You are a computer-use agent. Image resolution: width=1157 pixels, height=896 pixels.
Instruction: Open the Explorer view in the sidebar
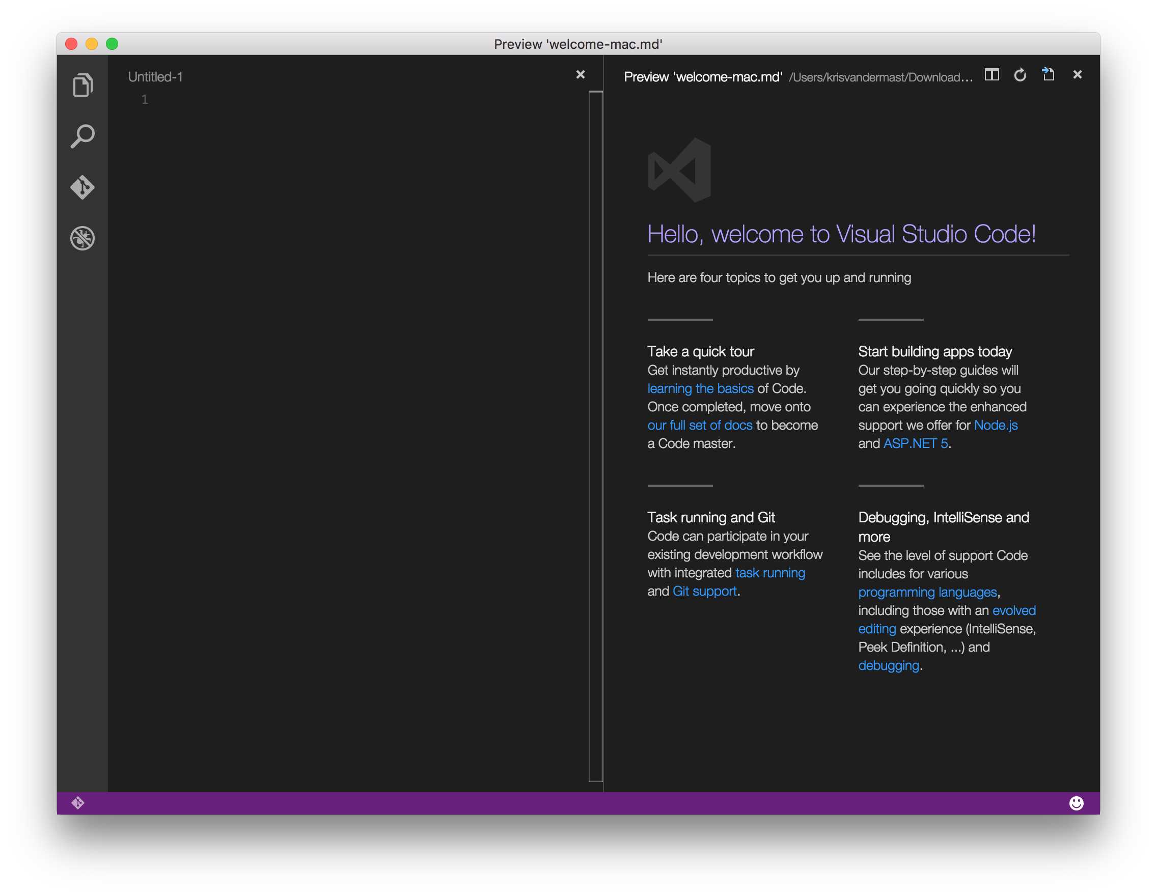pos(82,83)
